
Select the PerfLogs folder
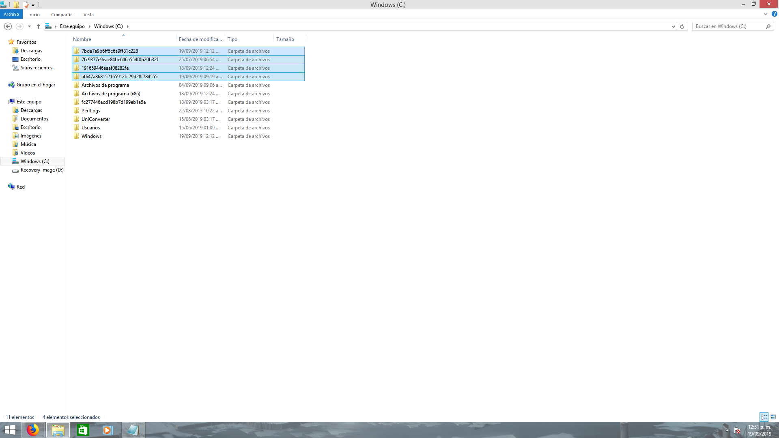[91, 111]
